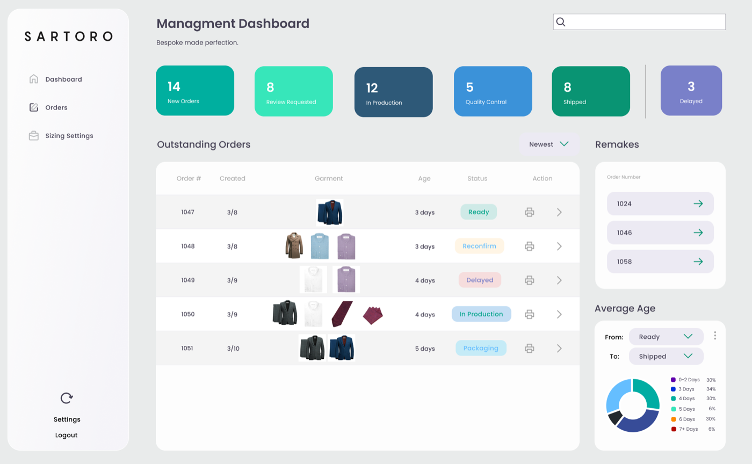The height and width of the screenshot is (464, 752).
Task: Click the Status column header
Action: [477, 178]
